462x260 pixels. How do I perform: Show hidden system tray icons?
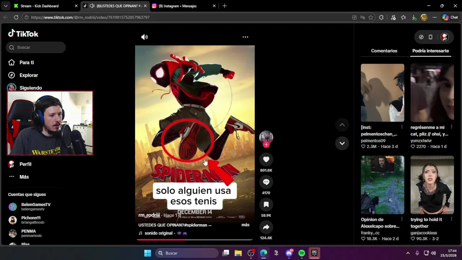(408, 253)
